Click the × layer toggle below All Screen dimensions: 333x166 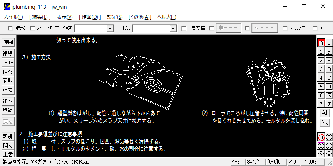tap(325, 122)
